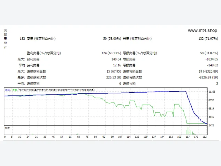Select the total trades value 182

(22, 38)
